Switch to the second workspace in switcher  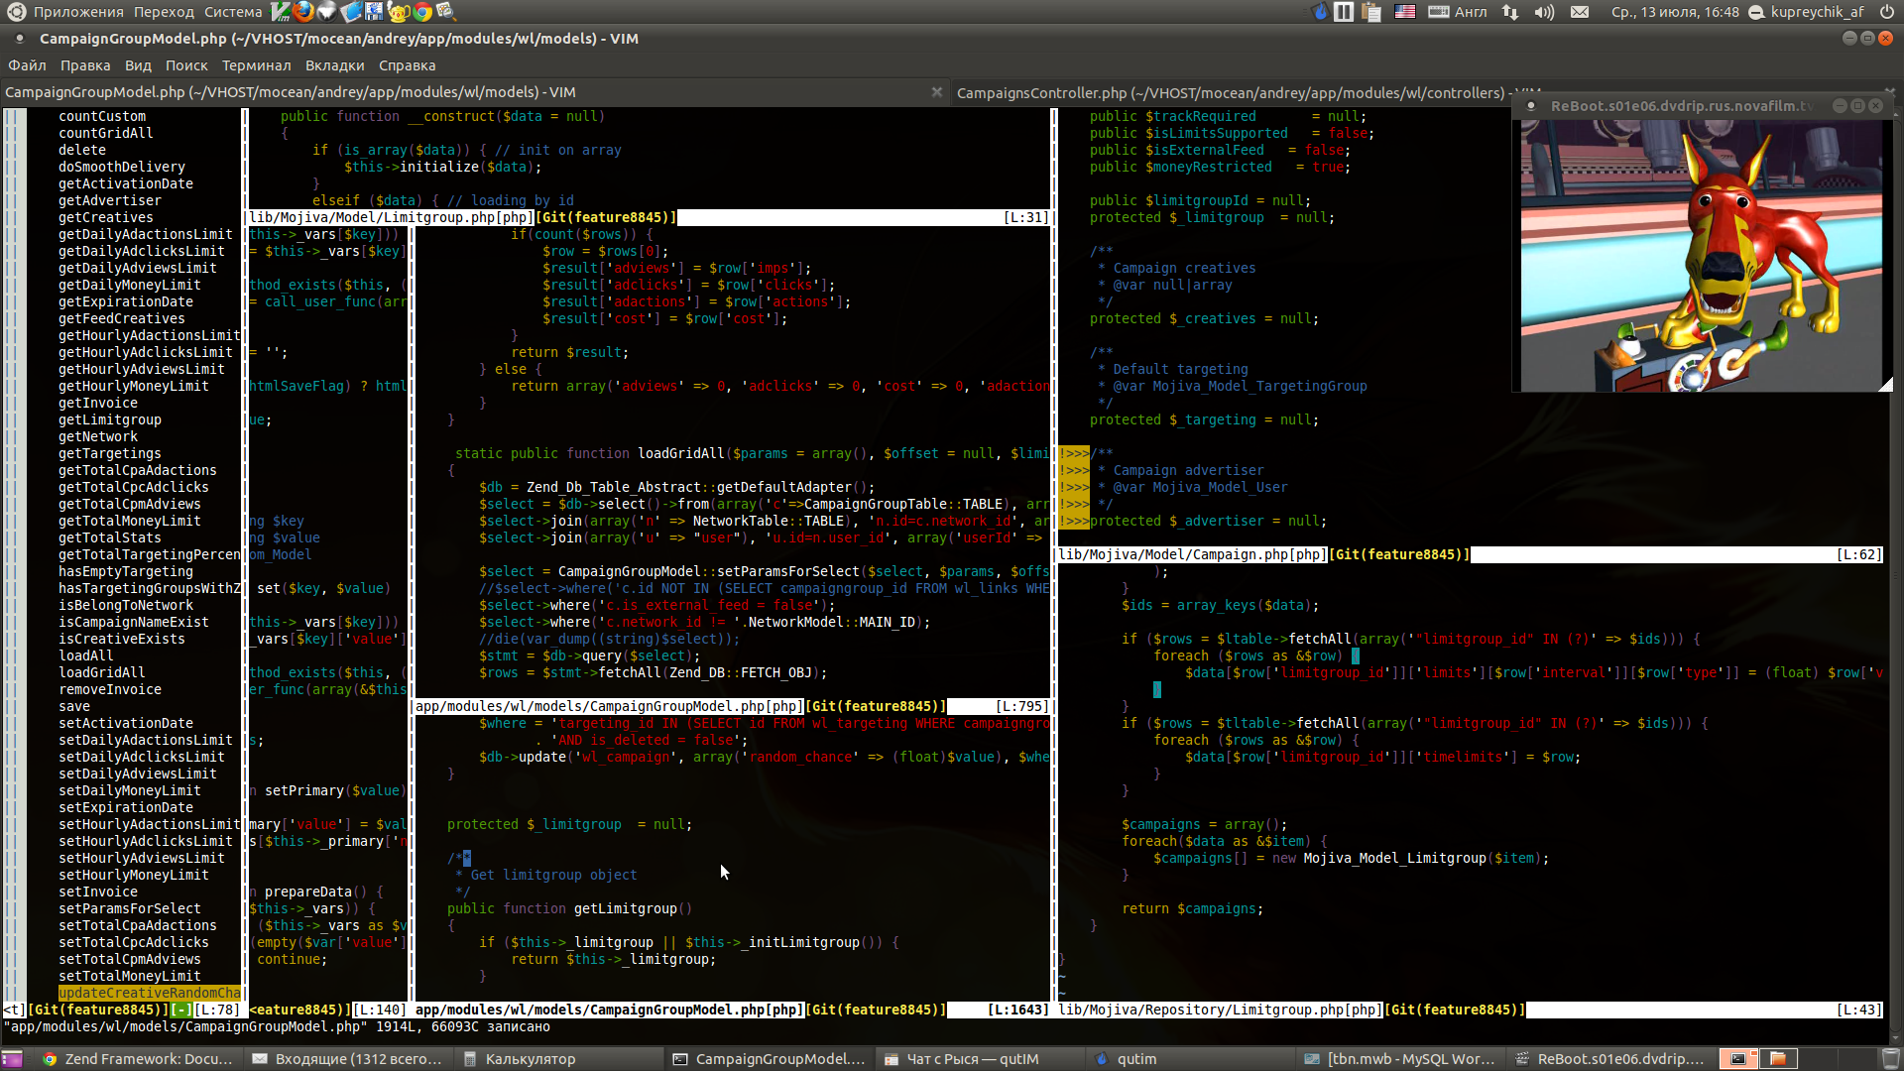tap(1779, 1059)
